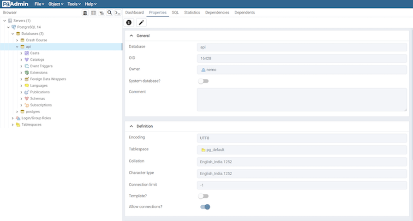
Task: Click the Connection limit field
Action: pos(302,185)
